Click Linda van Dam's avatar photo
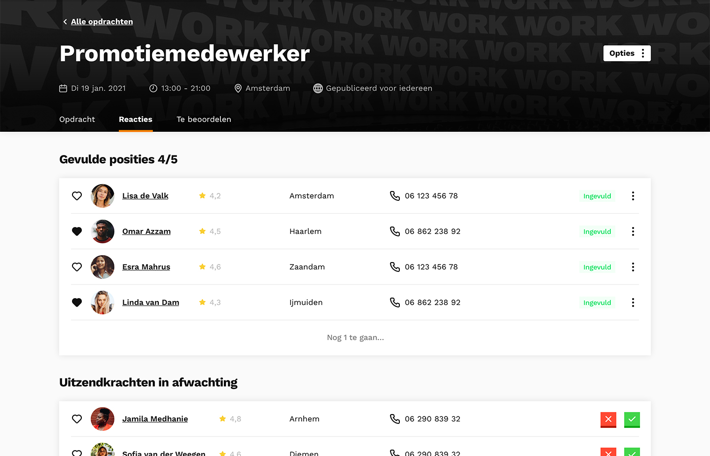This screenshot has height=456, width=710. [103, 303]
